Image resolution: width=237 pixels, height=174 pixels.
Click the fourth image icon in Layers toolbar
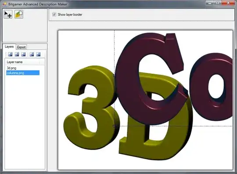coord(32,54)
